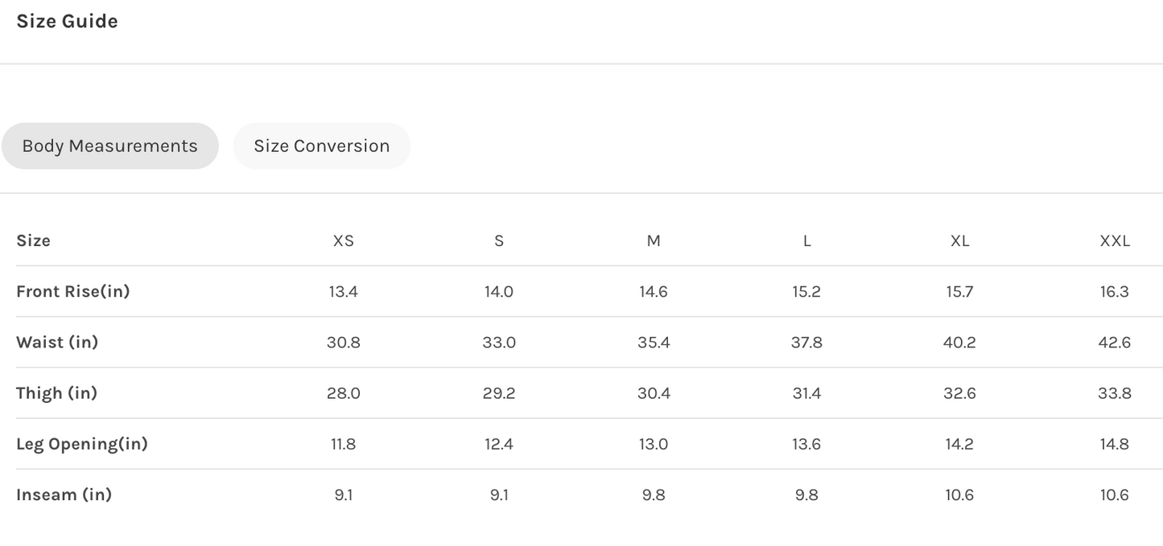This screenshot has width=1163, height=546.
Task: Click the XS size column header
Action: [344, 240]
